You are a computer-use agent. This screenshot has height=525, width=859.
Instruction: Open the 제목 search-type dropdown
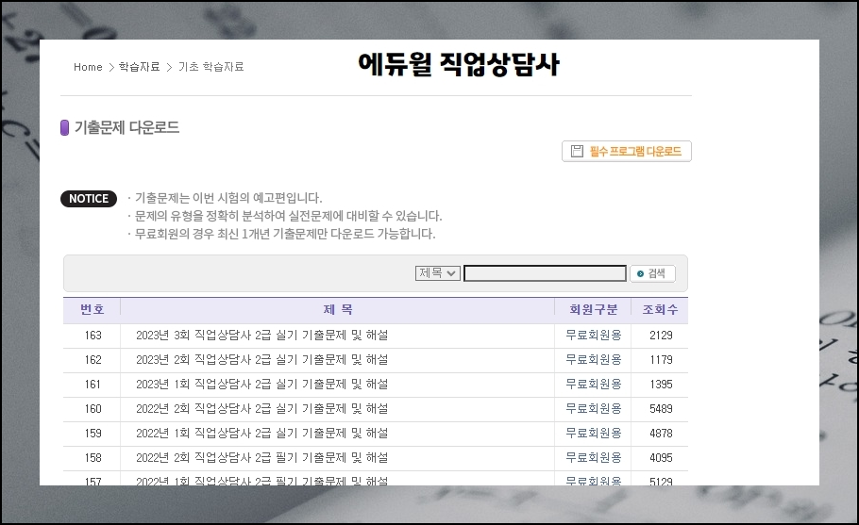click(438, 273)
